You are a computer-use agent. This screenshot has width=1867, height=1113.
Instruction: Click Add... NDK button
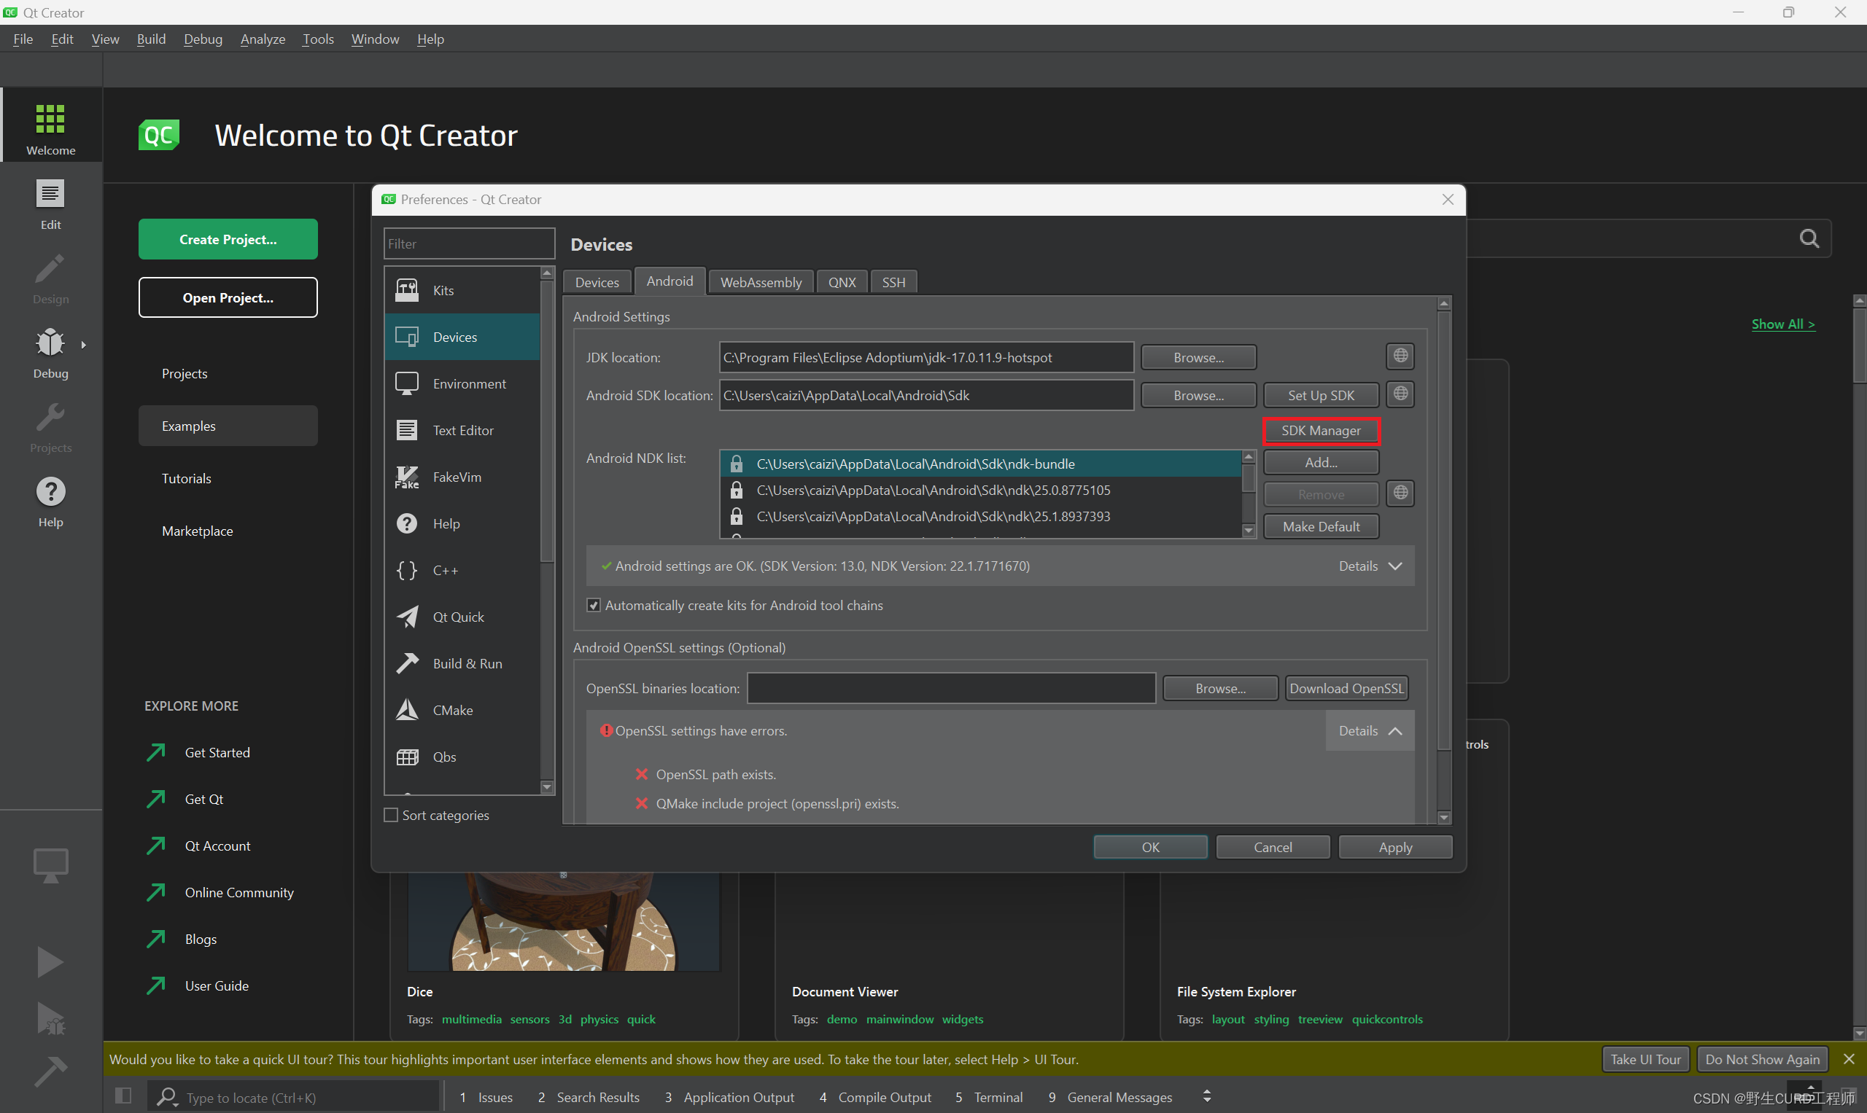[x=1321, y=463]
